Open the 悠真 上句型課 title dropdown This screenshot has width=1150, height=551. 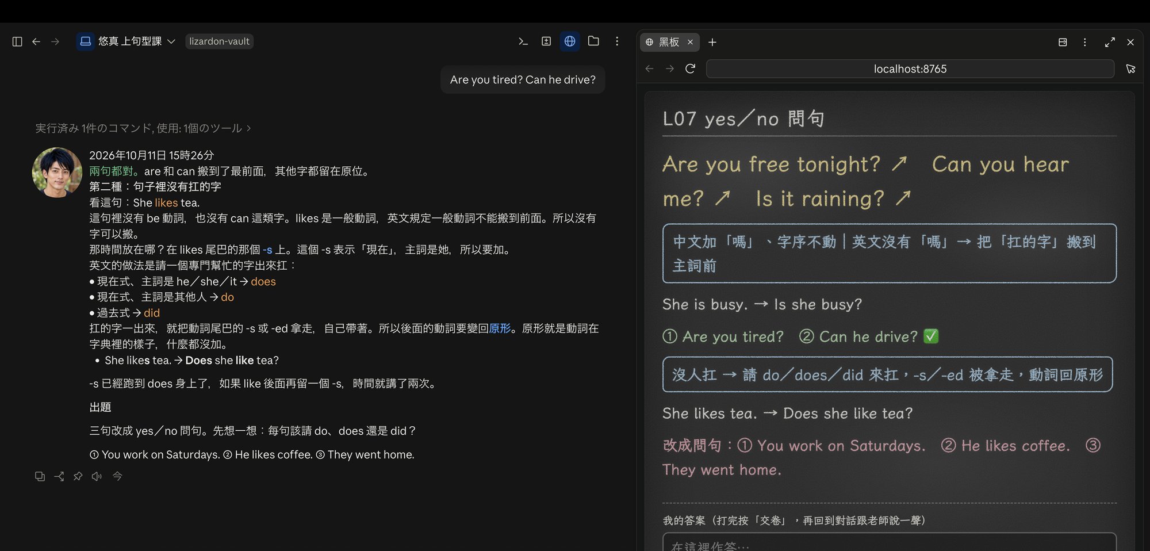tap(137, 41)
